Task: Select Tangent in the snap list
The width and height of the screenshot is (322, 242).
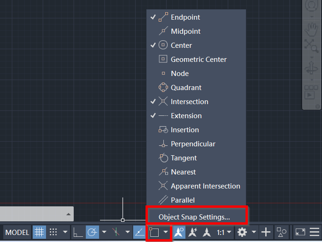Action: [x=184, y=158]
